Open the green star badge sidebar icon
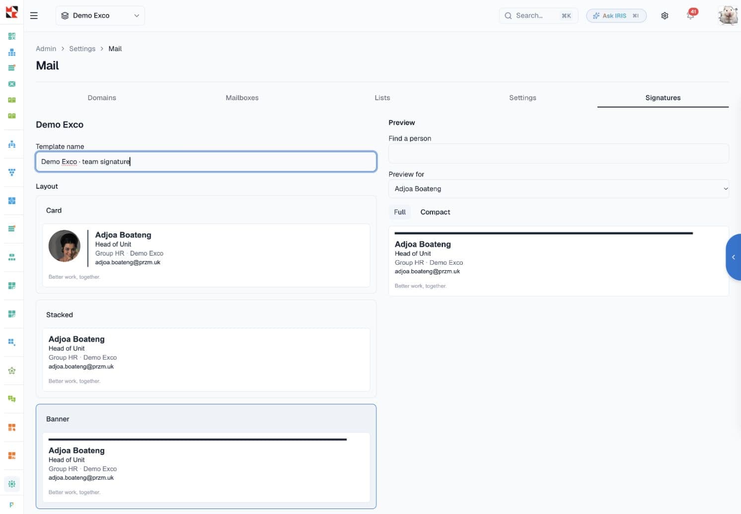The height and width of the screenshot is (514, 741). [12, 370]
